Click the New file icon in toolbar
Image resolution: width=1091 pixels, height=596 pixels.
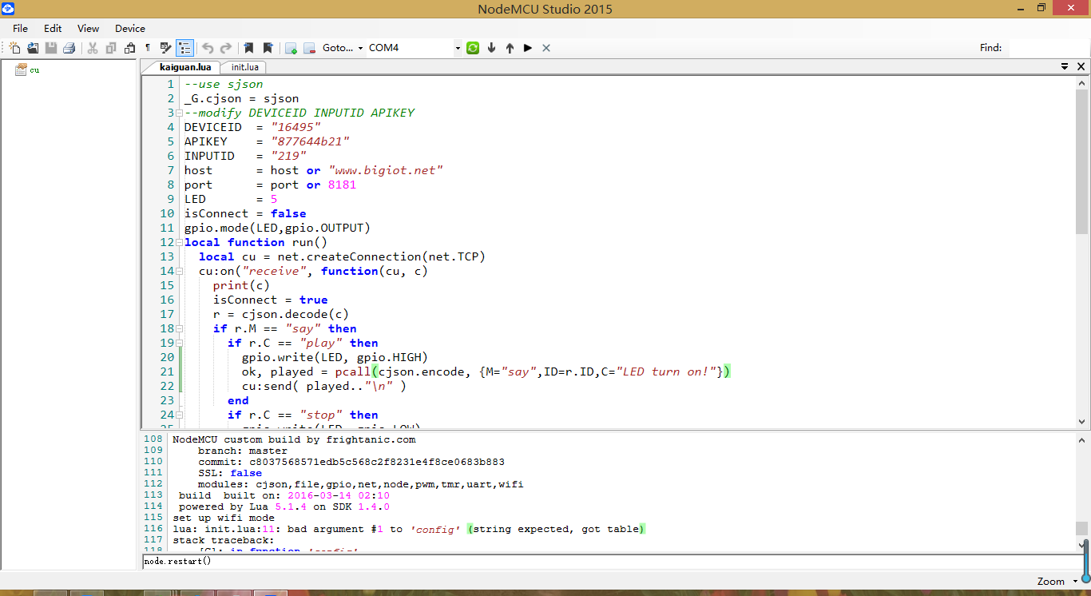pos(14,48)
